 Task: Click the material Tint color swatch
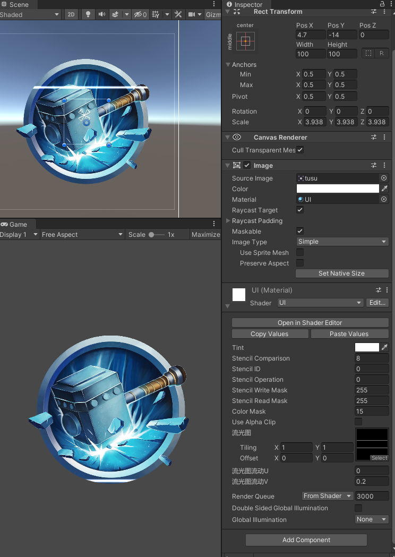click(x=367, y=347)
